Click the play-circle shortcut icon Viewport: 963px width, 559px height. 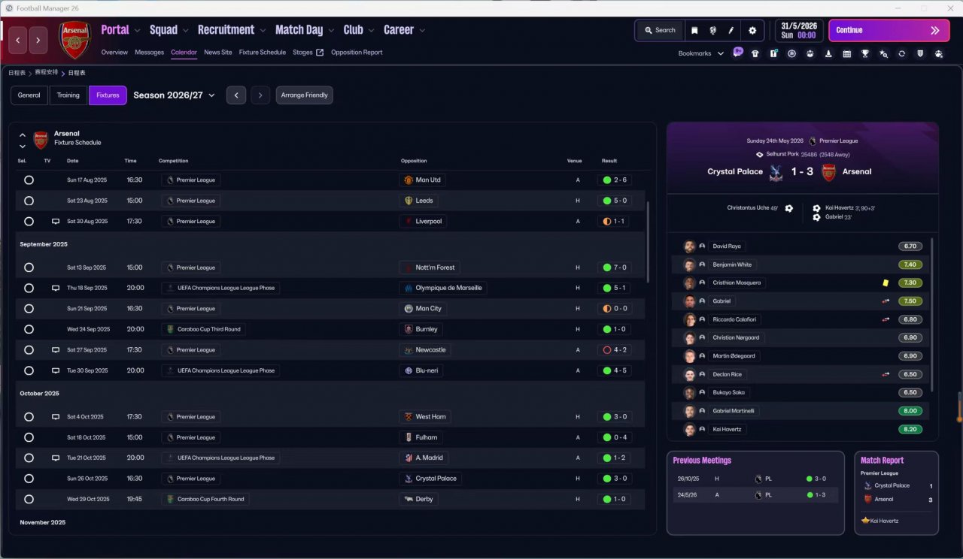[x=791, y=53]
